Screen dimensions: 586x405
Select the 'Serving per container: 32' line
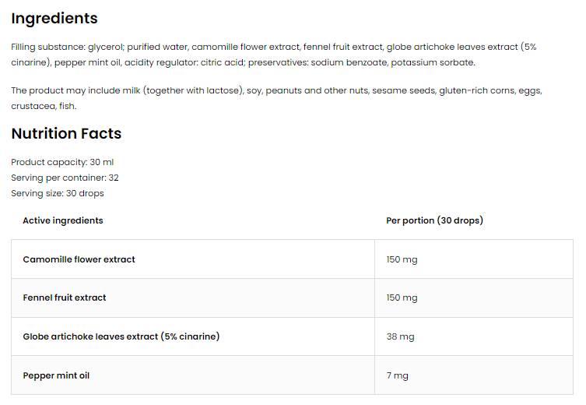click(65, 178)
